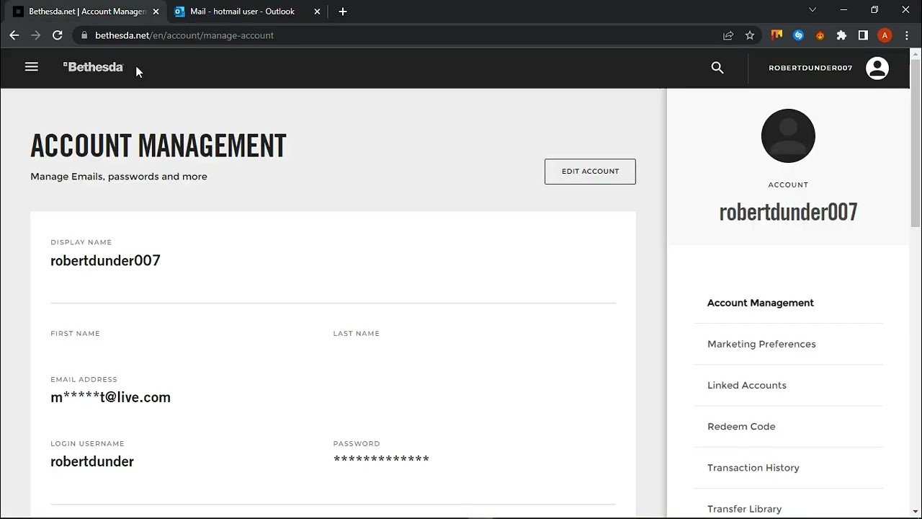Open a new browser tab
The width and height of the screenshot is (922, 519).
343,12
